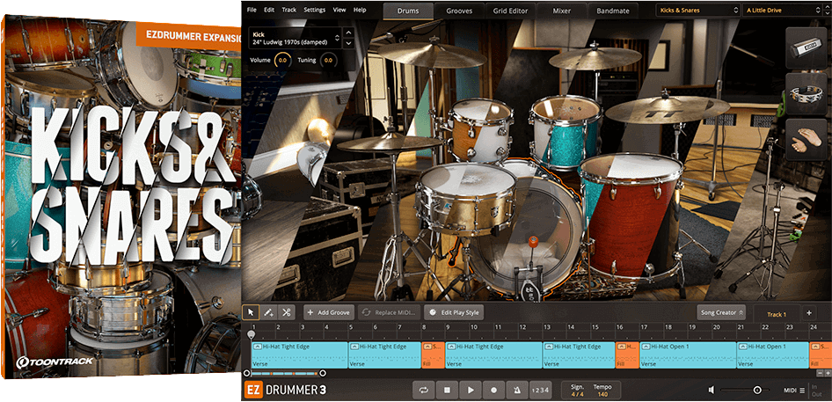832x402 pixels.
Task: Click the speaker volume icon
Action: (x=712, y=390)
